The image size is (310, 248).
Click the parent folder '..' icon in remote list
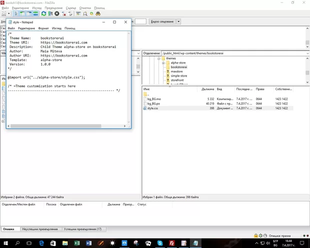(x=145, y=94)
